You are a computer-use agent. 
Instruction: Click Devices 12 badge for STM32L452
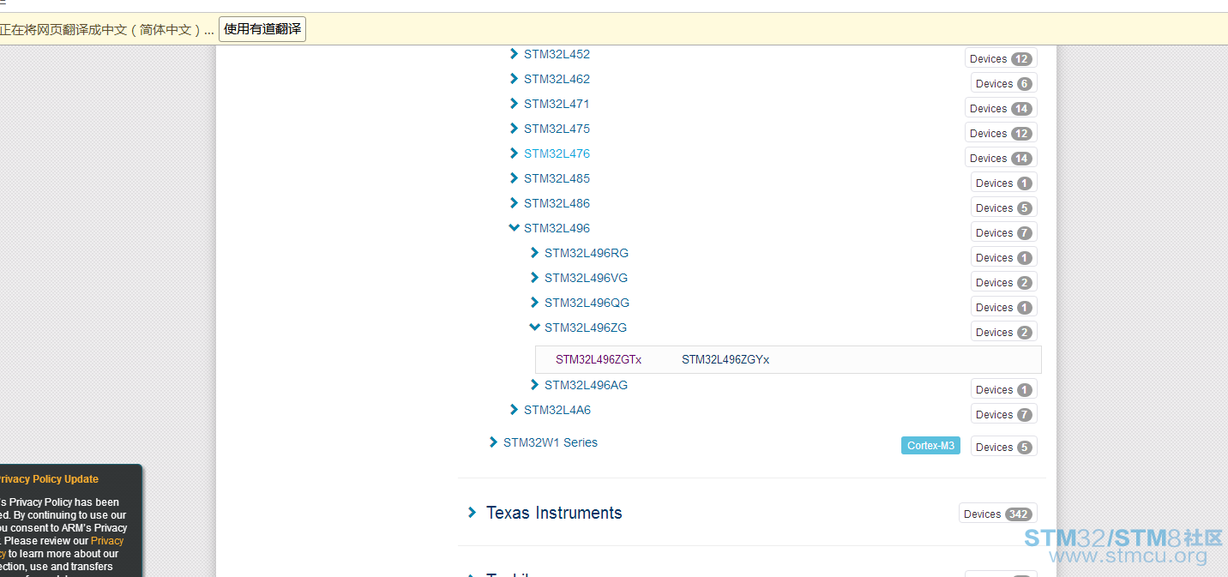(1001, 58)
